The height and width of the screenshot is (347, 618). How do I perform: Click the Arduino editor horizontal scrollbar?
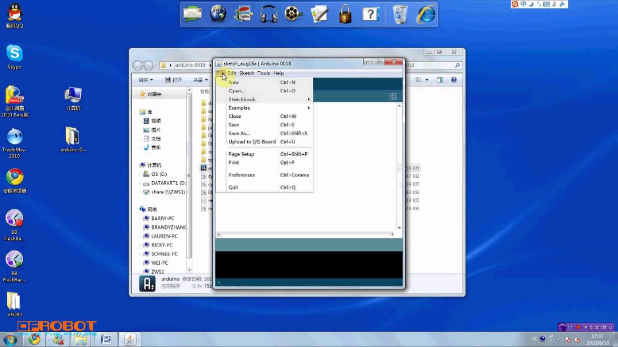(305, 235)
